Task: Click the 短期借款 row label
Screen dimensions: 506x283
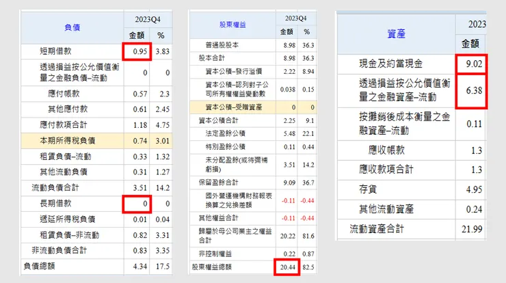Action: pos(55,51)
